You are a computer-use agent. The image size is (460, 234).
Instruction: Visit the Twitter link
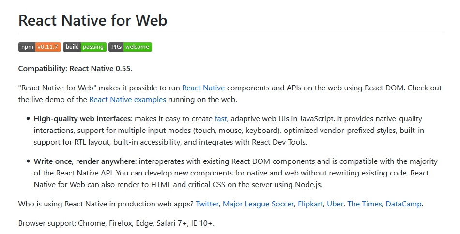[x=207, y=204]
